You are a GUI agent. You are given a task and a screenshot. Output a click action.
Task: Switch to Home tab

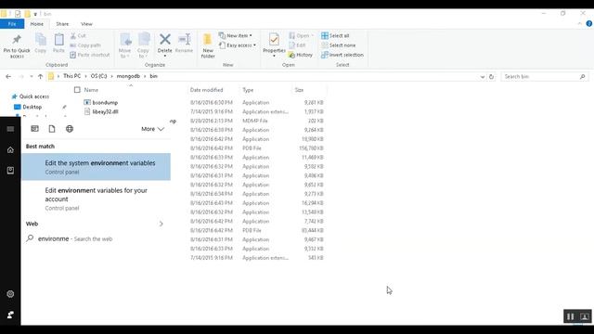(37, 24)
